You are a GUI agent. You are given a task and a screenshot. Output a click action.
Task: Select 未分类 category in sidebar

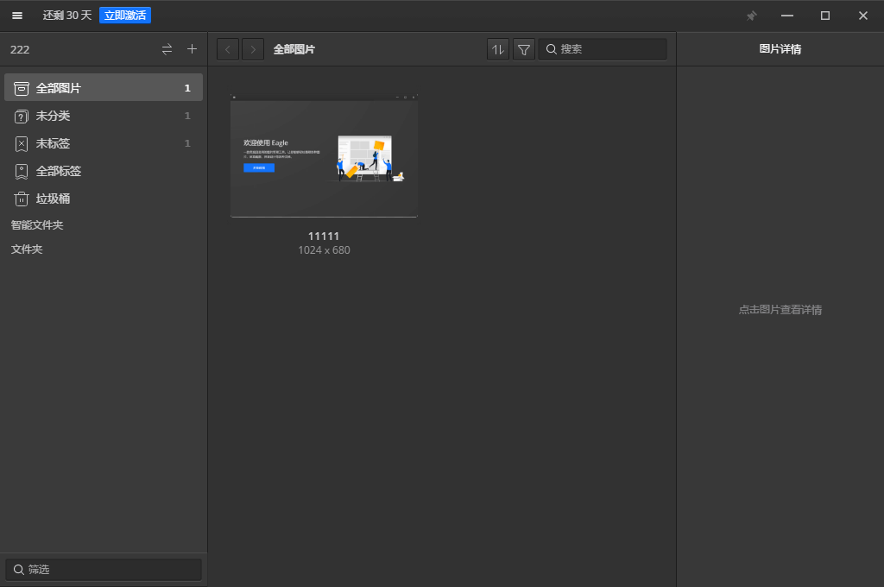pyautogui.click(x=54, y=116)
